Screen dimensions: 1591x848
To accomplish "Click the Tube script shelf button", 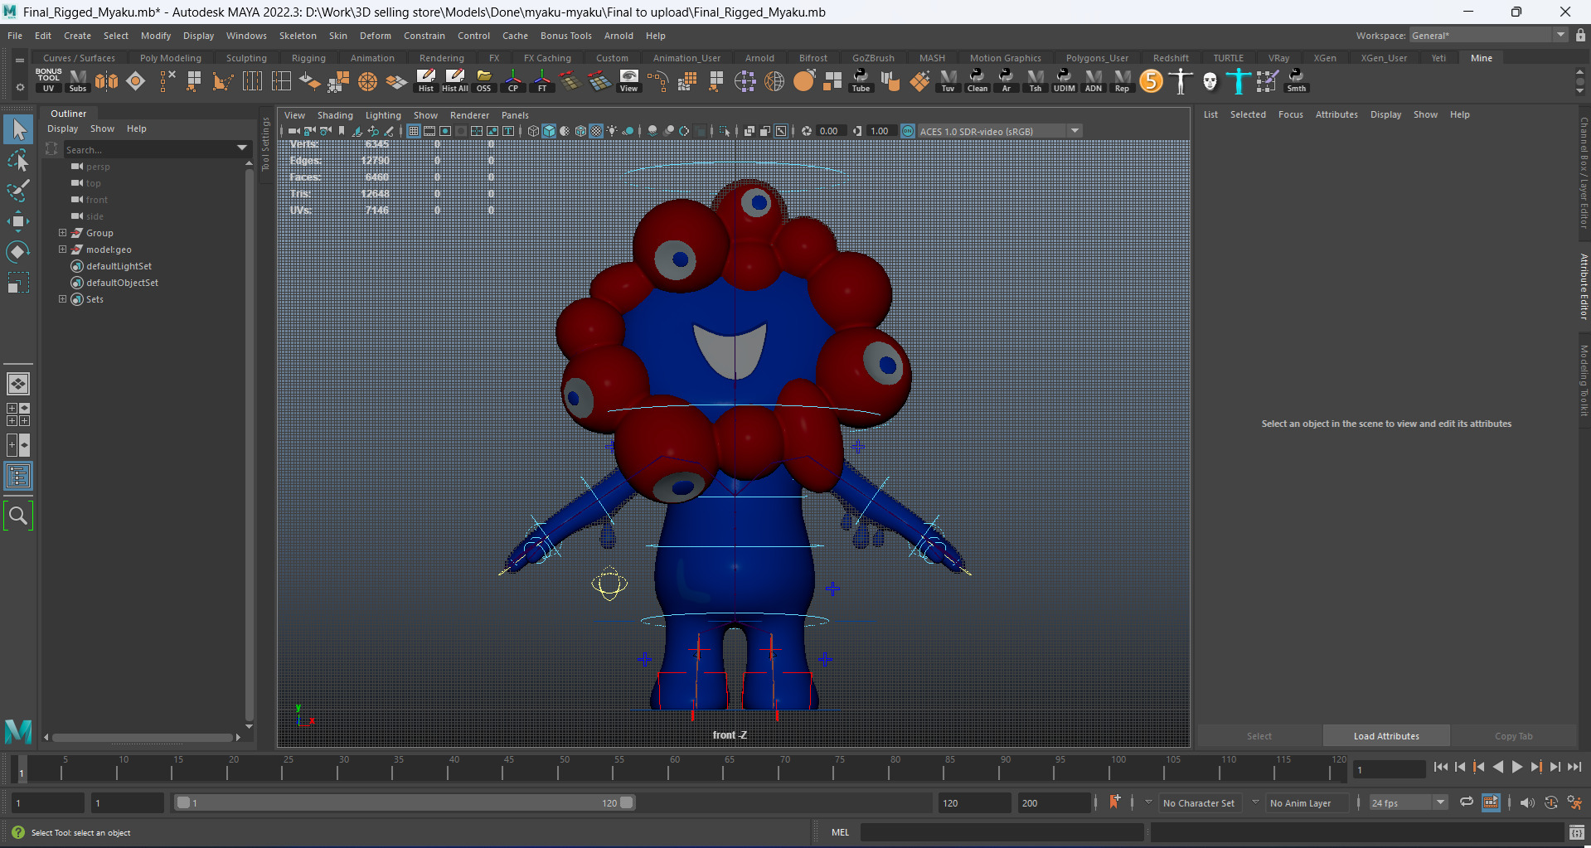I will (861, 80).
